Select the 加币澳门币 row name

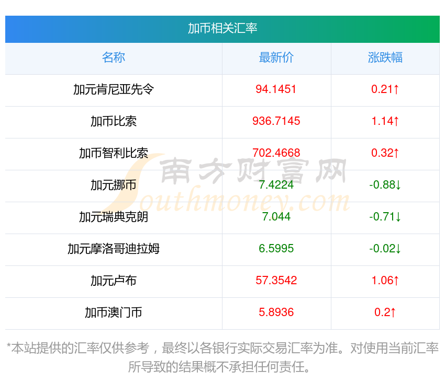pos(114,312)
